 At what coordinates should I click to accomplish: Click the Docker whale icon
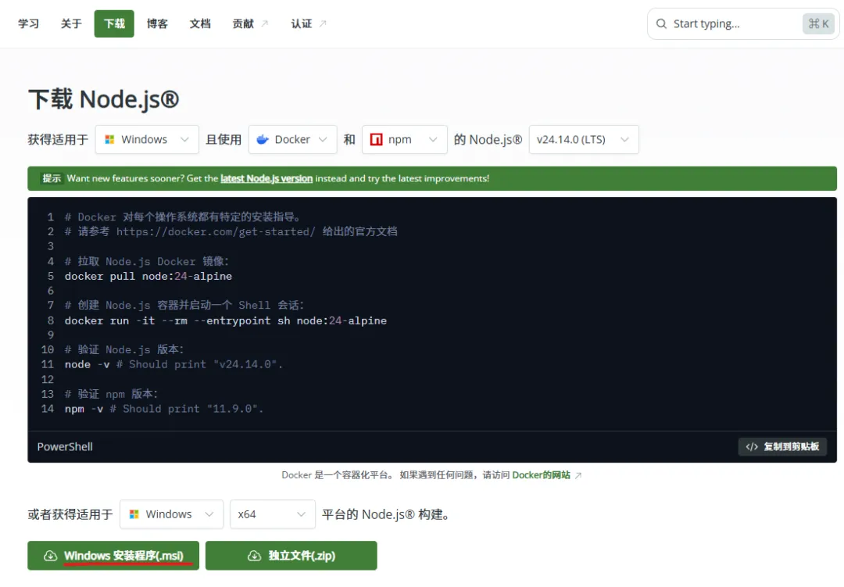click(x=263, y=139)
